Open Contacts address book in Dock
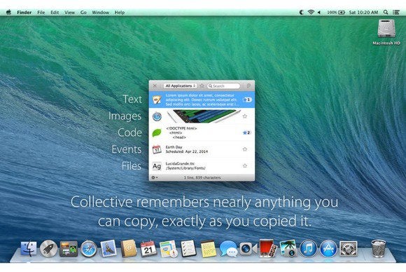Screen dimensions: 406x272 (x=128, y=248)
